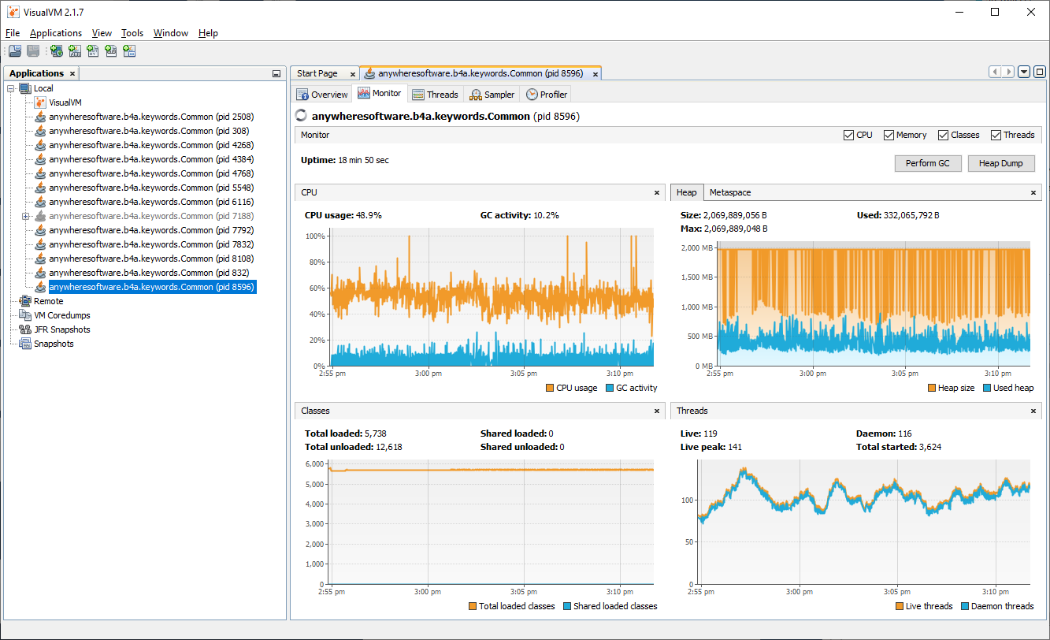Click the Add JMX Connection toolbar icon

pyautogui.click(x=75, y=51)
